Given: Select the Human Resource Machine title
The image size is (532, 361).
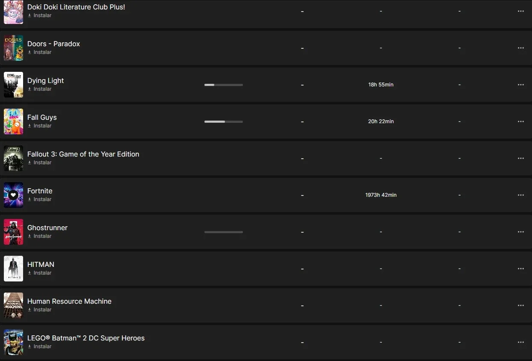Looking at the screenshot, I should [x=69, y=301].
